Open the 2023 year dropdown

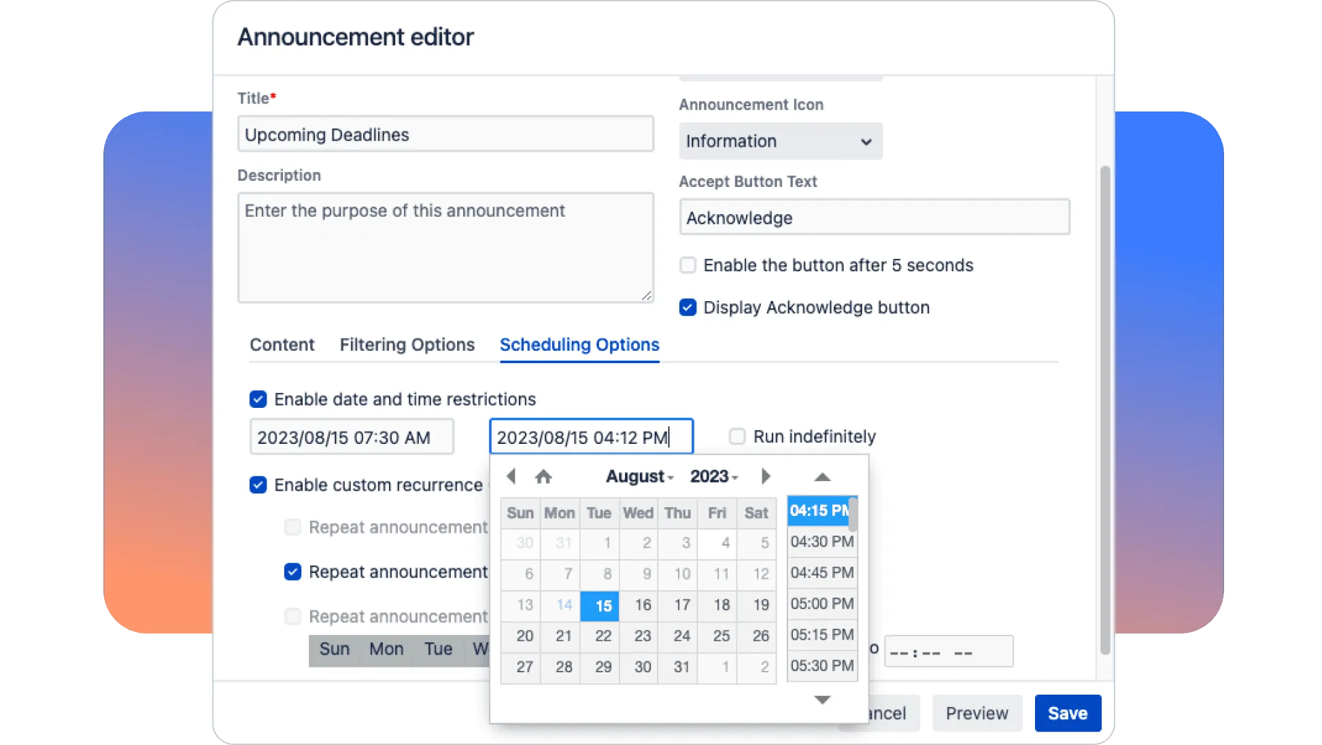pos(713,477)
